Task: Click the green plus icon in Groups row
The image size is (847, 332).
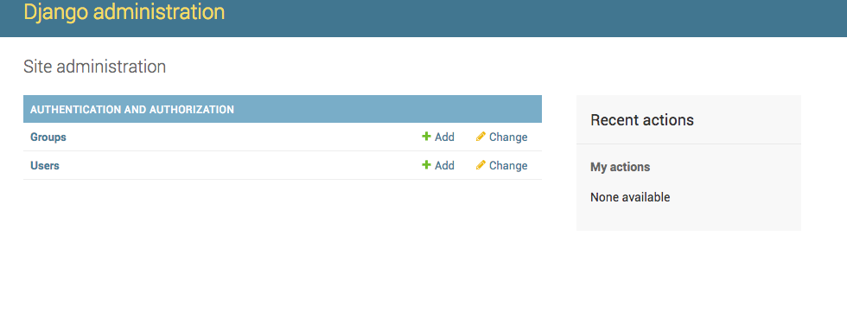Action: (x=426, y=137)
